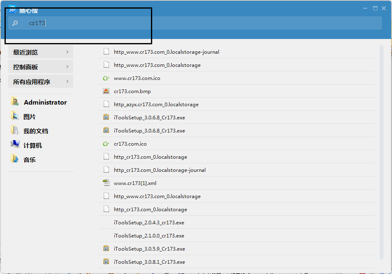Open the 音乐 folder link
392x274 pixels.
coord(30,160)
